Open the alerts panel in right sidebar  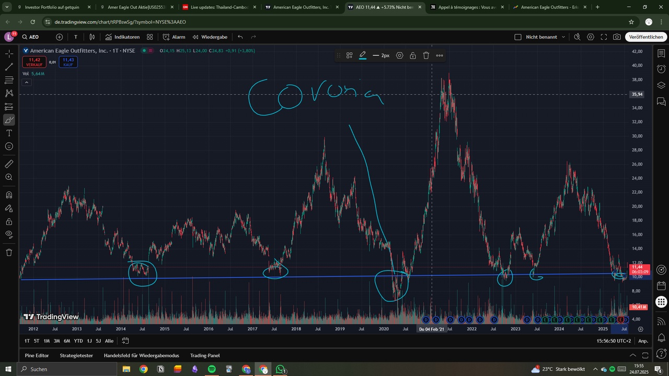pyautogui.click(x=661, y=69)
